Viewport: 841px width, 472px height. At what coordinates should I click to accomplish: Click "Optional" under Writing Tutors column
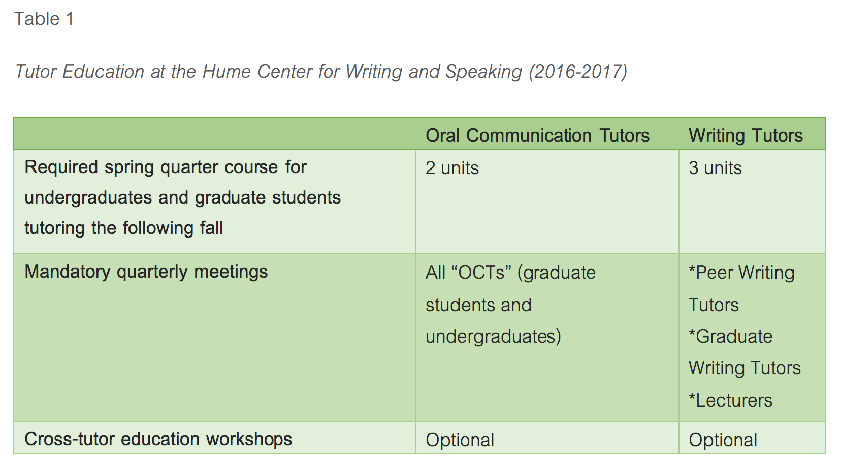point(723,440)
